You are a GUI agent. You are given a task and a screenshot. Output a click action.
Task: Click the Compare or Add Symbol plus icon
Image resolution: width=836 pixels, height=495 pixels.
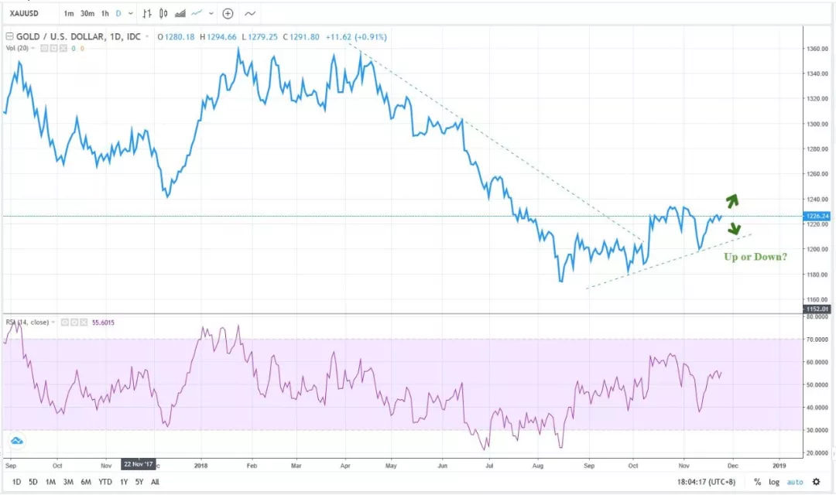(228, 13)
